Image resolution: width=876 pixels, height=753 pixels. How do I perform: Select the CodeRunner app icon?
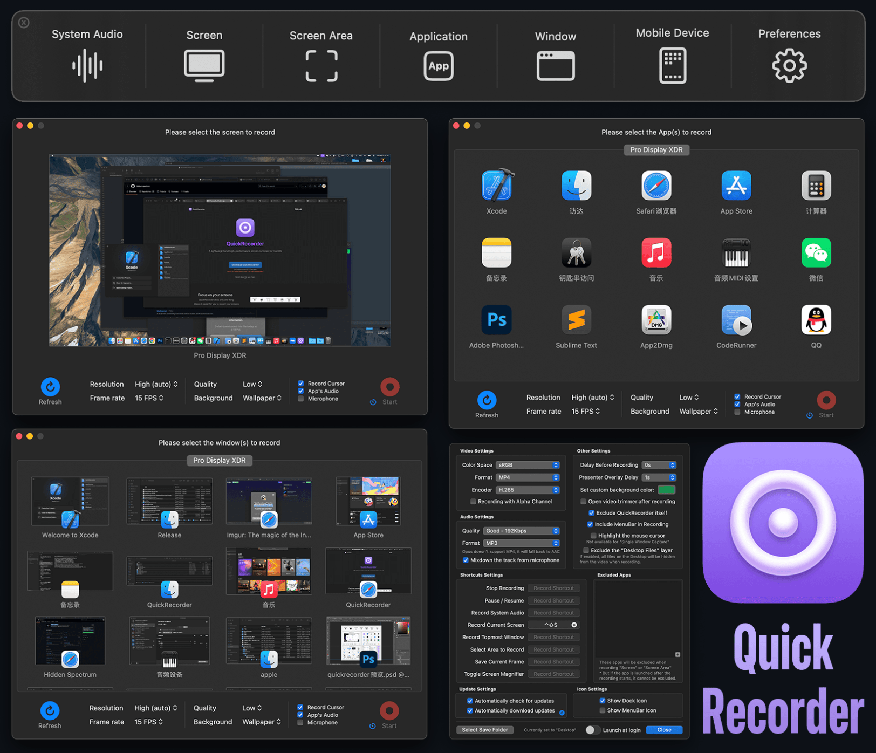click(736, 320)
